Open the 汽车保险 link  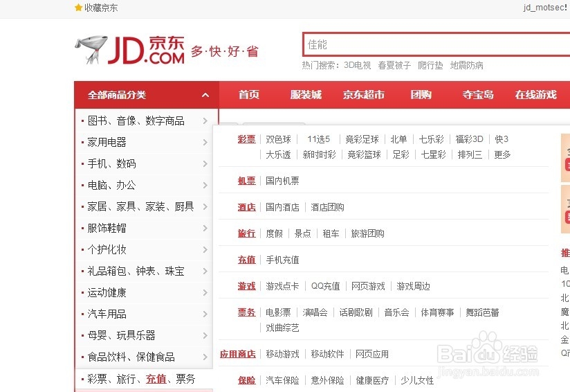pyautogui.click(x=282, y=381)
